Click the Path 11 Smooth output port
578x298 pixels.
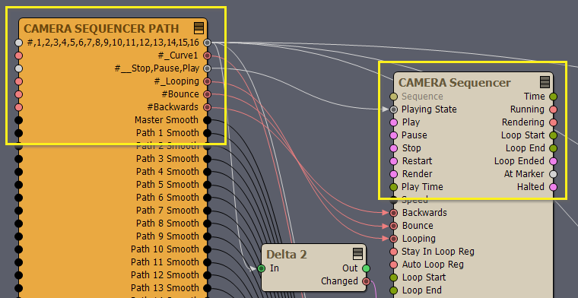tap(207, 262)
